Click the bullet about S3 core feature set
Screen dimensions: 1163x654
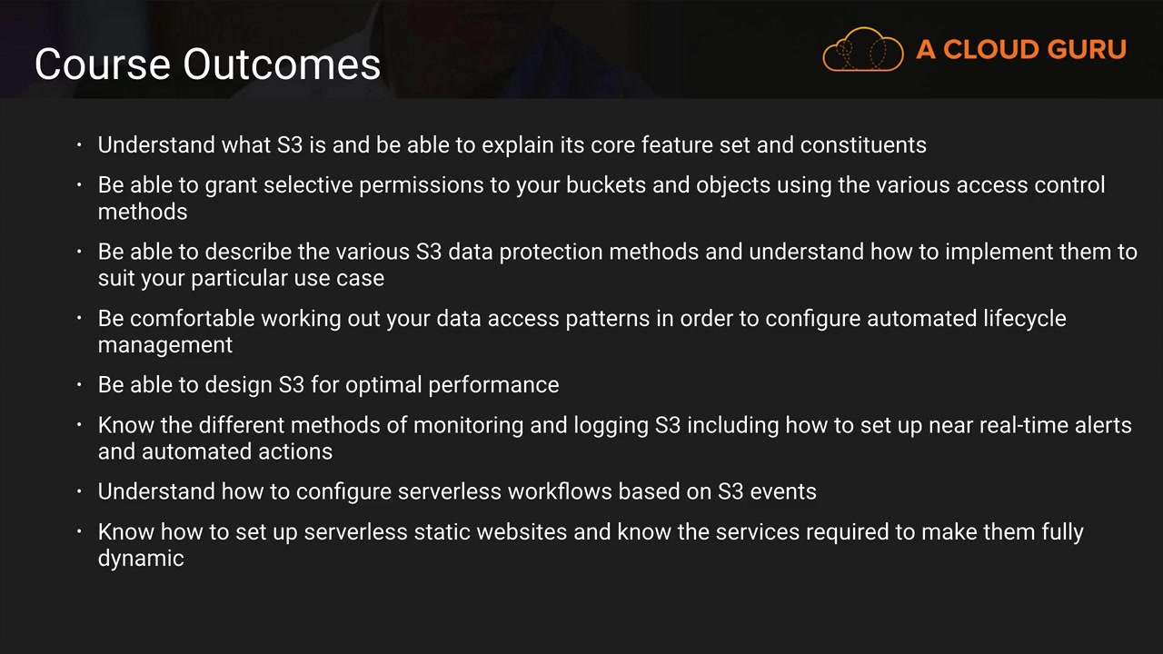click(x=512, y=145)
